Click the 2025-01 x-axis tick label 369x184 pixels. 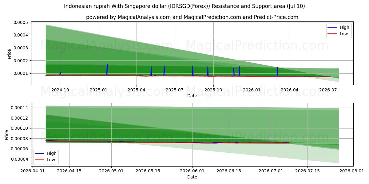point(99,90)
